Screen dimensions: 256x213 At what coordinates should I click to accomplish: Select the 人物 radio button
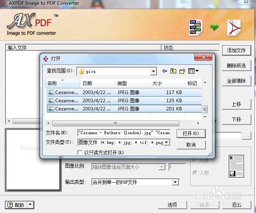195,172
